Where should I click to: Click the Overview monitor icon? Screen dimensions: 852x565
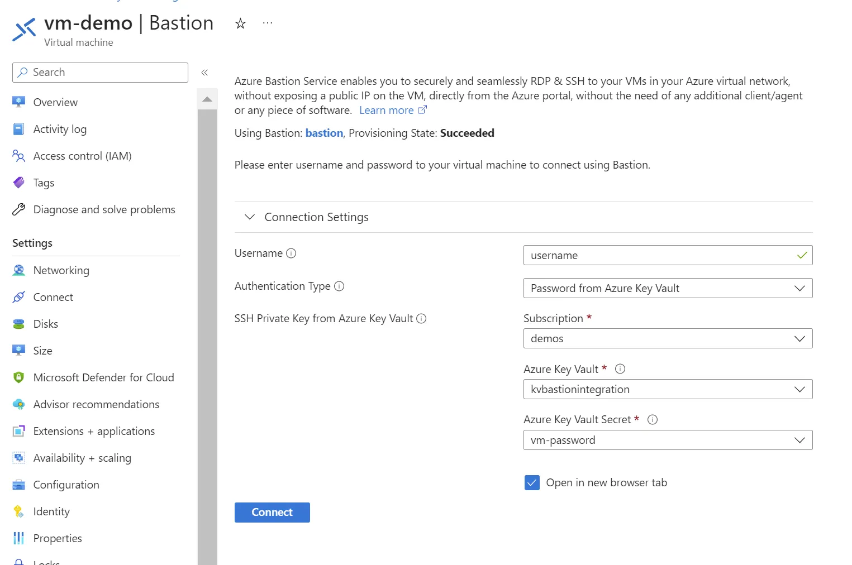point(19,102)
